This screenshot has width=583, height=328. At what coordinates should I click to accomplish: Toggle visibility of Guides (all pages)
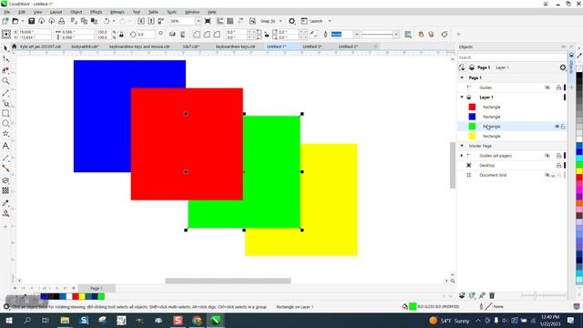click(x=547, y=156)
